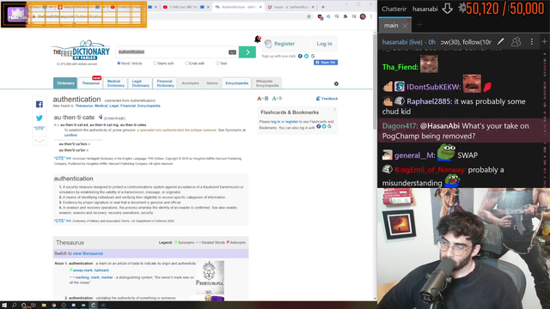Open the Wikipedia Encyclopedia tab
The image size is (550, 309).
pyautogui.click(x=267, y=83)
